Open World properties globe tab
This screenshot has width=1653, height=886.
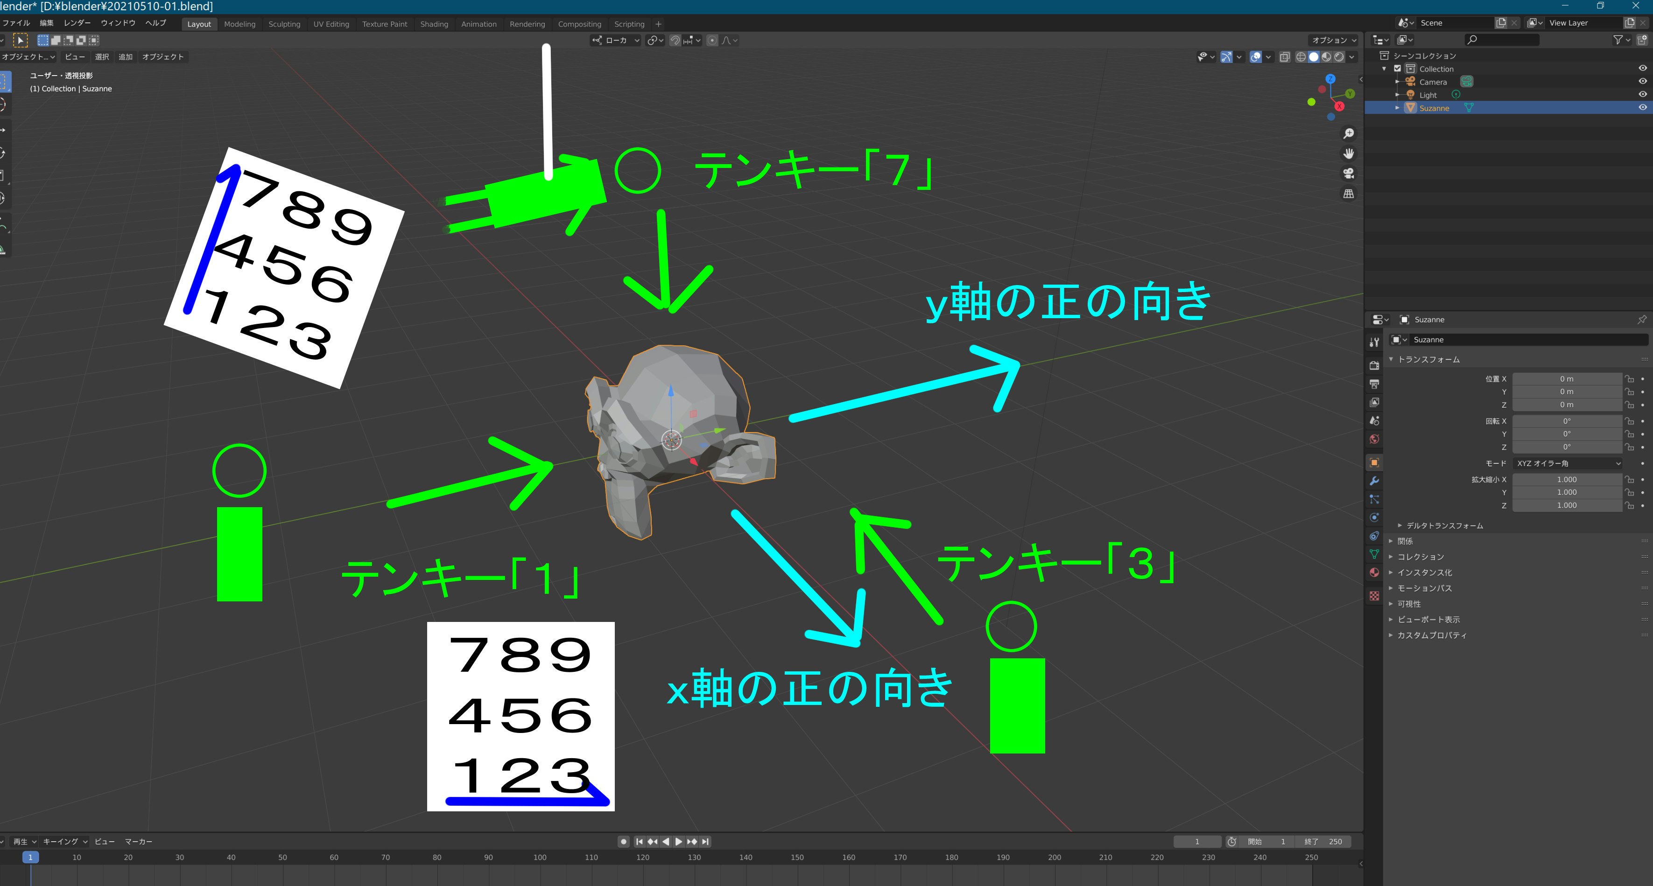tap(1374, 440)
